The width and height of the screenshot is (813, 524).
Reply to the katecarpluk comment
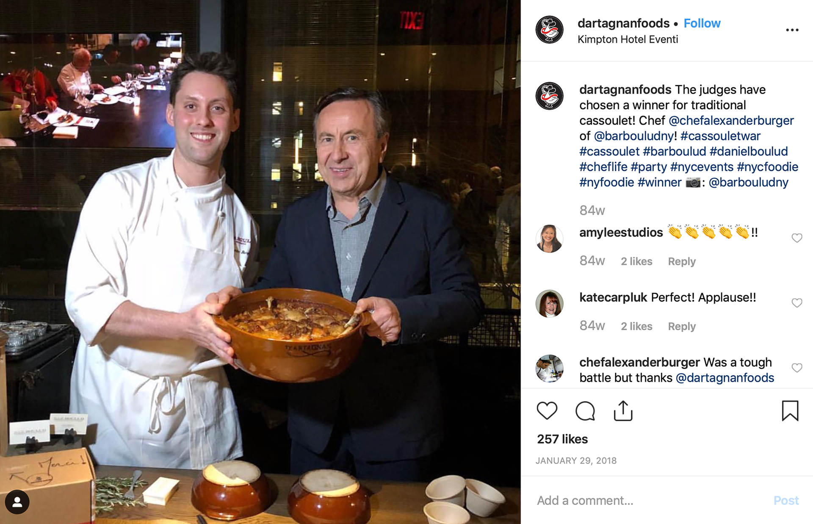click(x=682, y=326)
